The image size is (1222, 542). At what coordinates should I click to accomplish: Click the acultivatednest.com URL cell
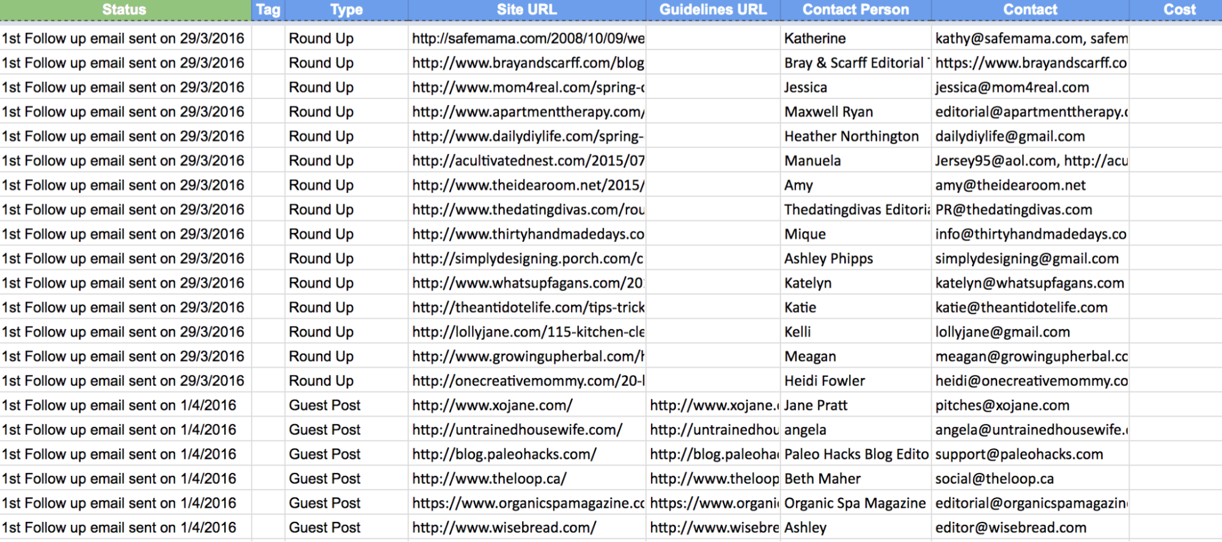[x=527, y=161]
